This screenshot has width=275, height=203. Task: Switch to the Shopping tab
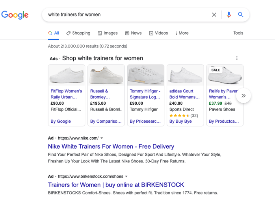78,33
